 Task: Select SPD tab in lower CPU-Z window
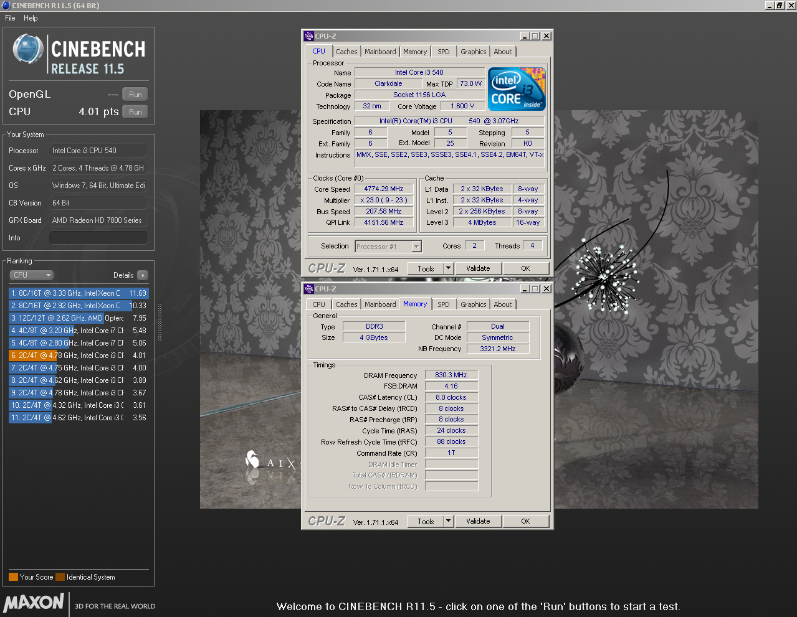pyautogui.click(x=444, y=304)
